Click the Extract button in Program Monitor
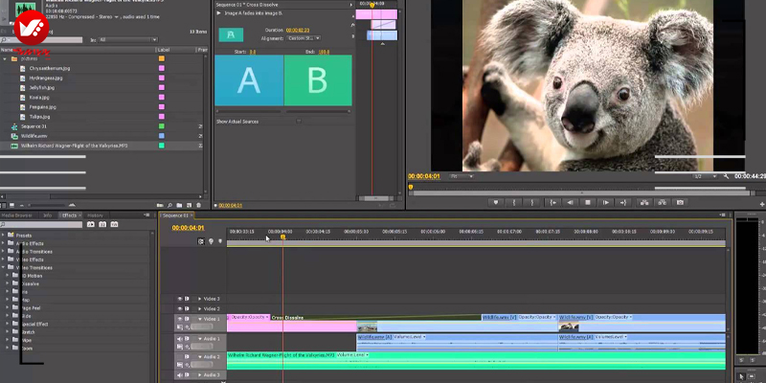This screenshot has width=766, height=383. tap(662, 202)
